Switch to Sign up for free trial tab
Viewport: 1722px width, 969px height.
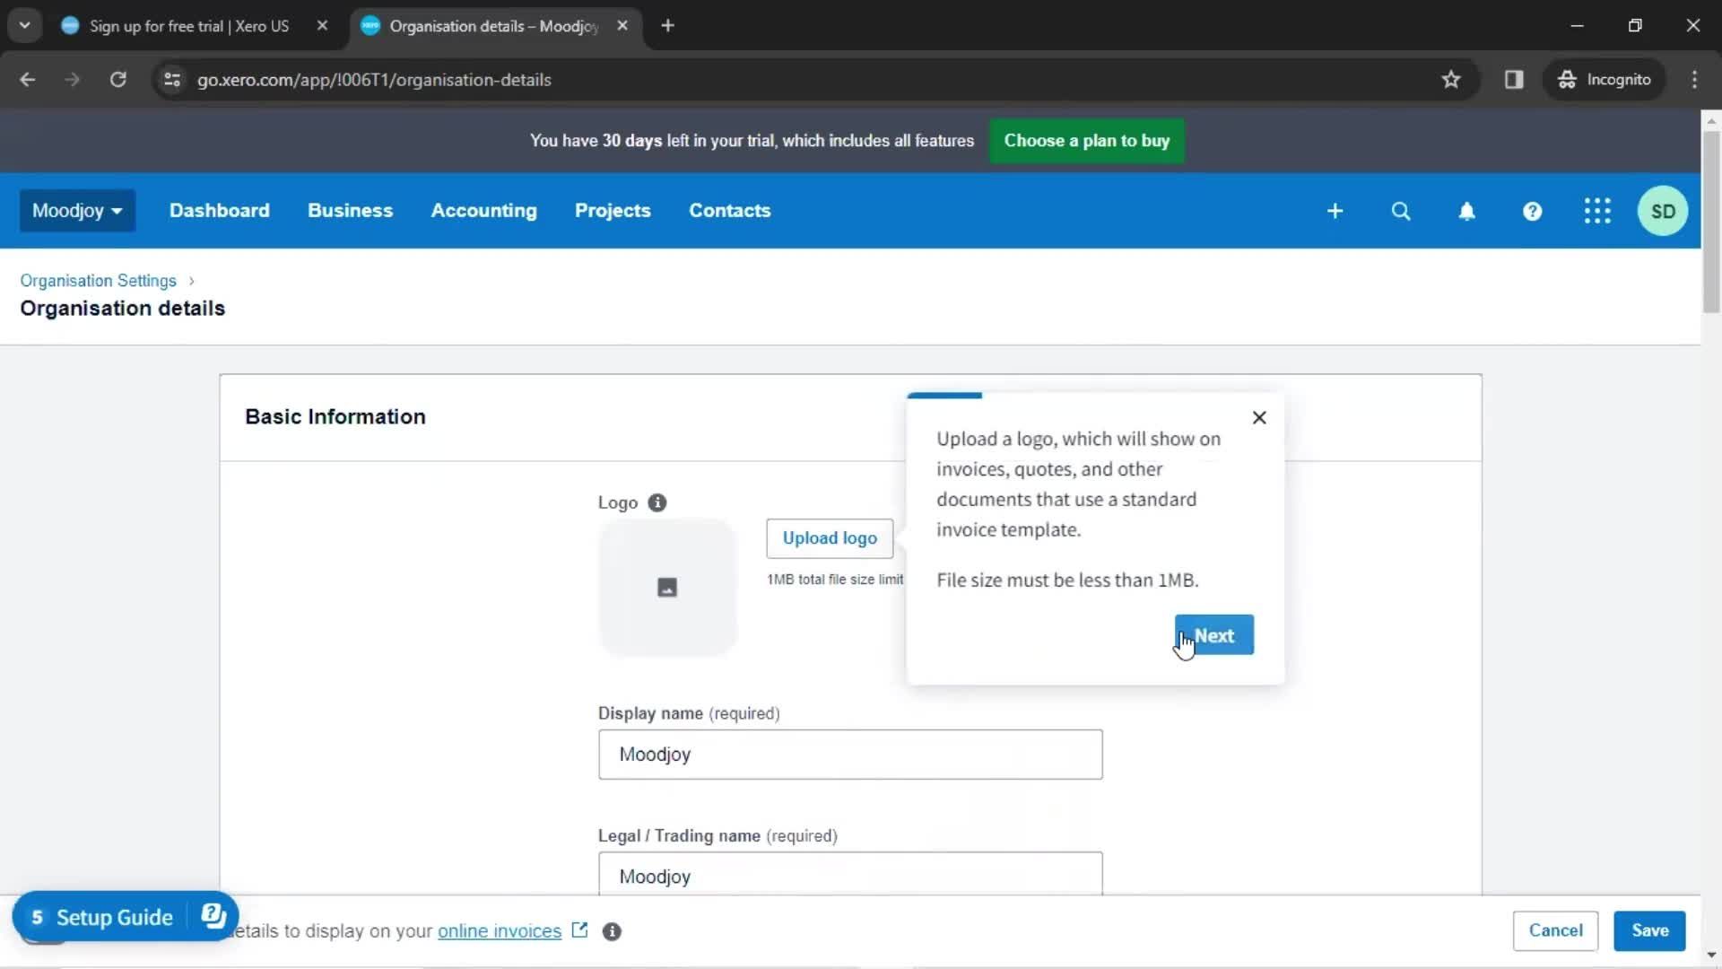(x=189, y=26)
